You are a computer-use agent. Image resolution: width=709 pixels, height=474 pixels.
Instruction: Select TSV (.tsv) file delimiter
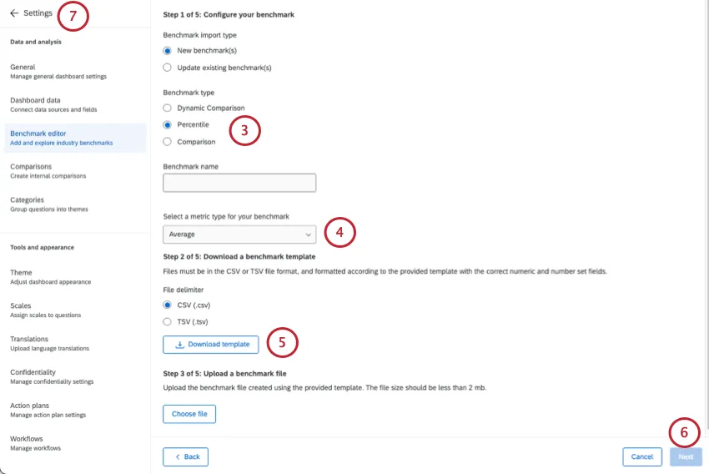168,322
